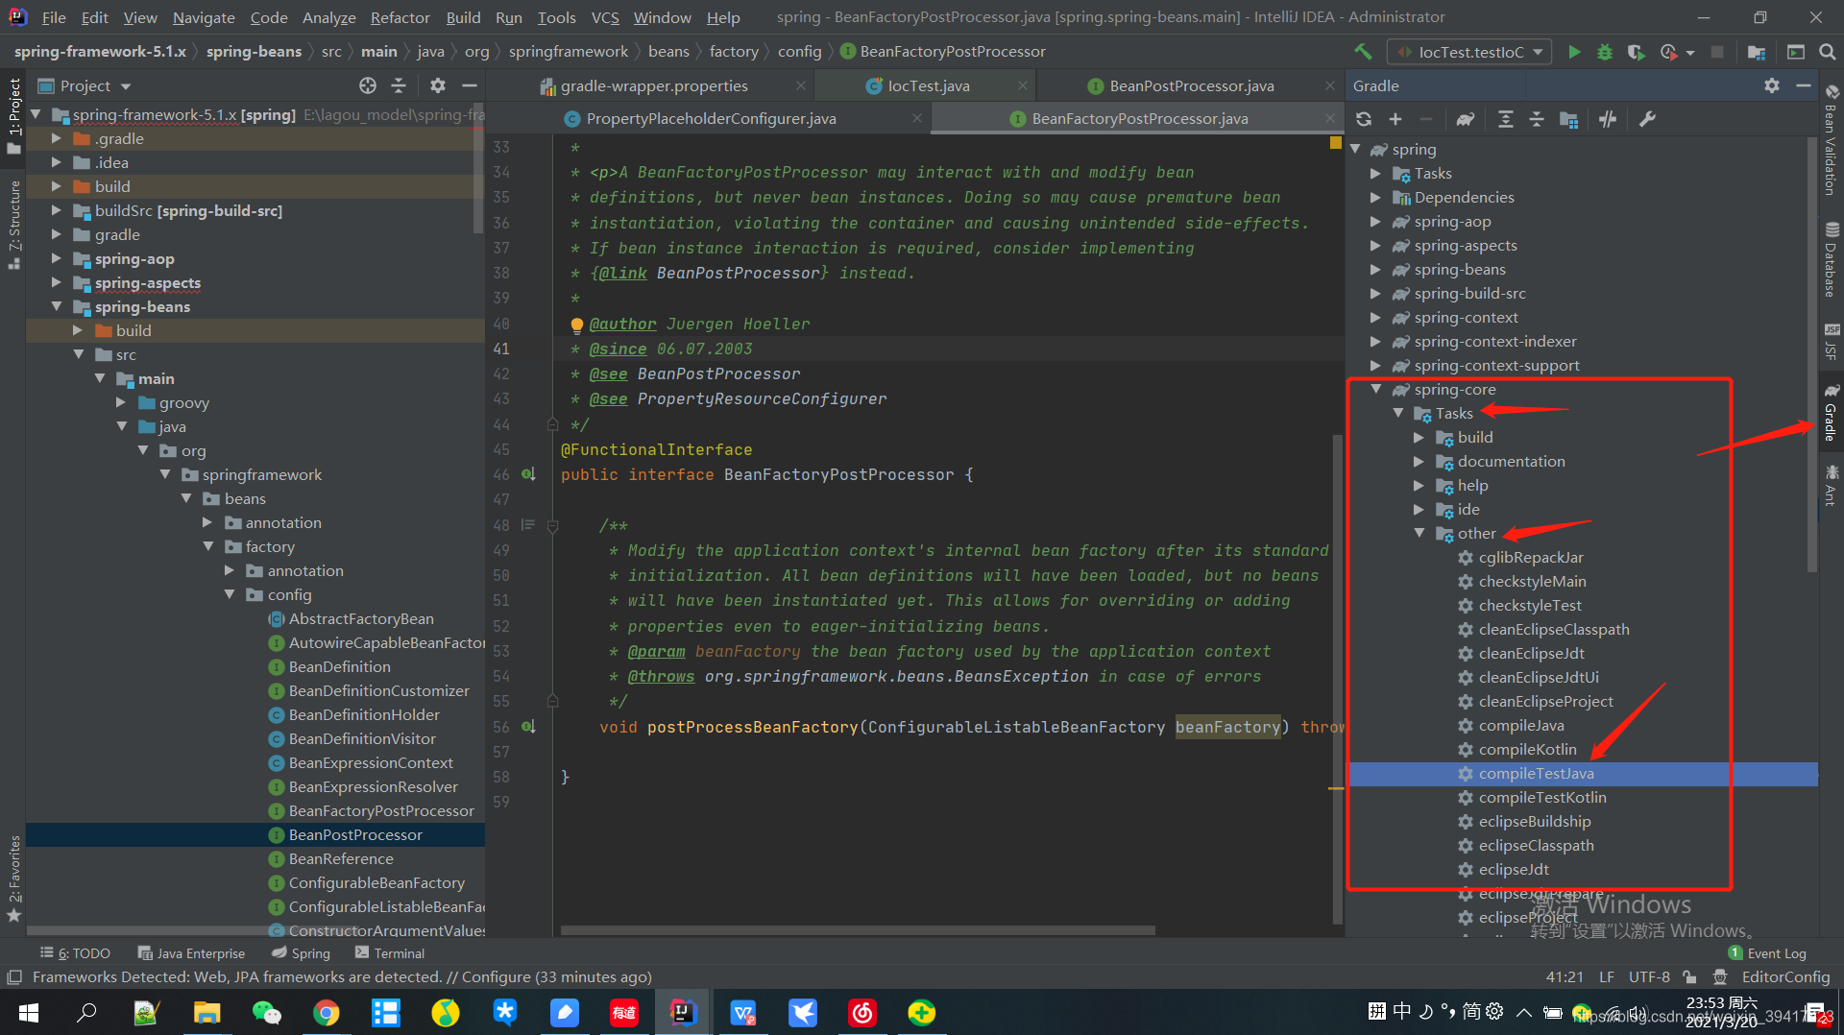1844x1035 pixels.
Task: Click the intention lightbulb at line 40
Action: [x=577, y=325]
